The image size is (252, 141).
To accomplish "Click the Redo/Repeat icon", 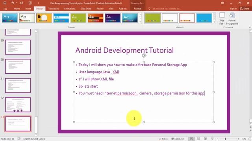I will click(22, 3).
